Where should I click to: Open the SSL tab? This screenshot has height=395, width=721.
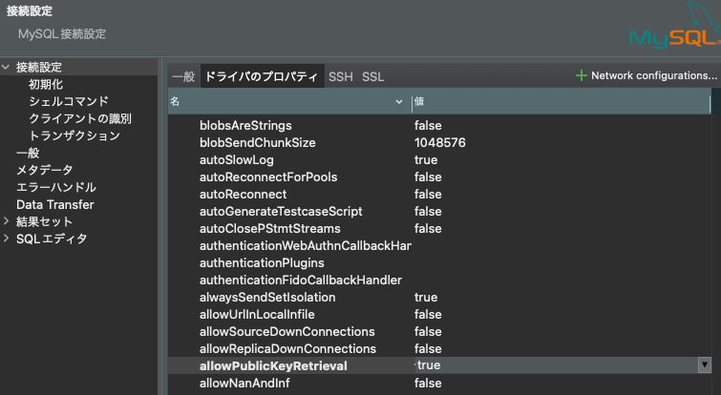373,76
